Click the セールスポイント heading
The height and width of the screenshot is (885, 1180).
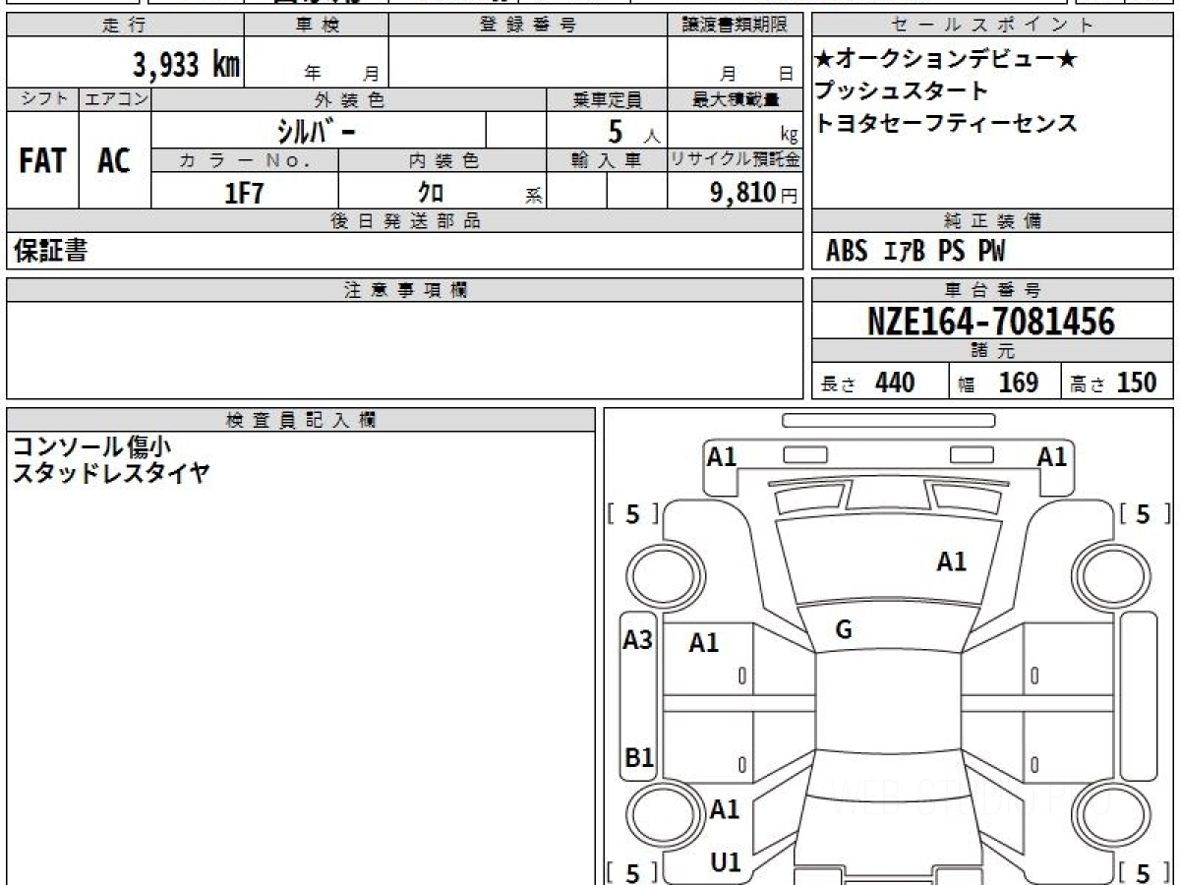click(x=993, y=26)
